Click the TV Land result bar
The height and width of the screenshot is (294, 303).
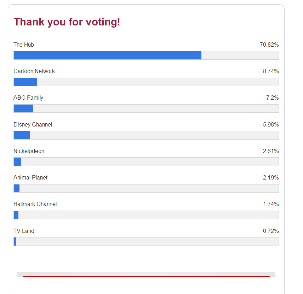[x=146, y=242]
